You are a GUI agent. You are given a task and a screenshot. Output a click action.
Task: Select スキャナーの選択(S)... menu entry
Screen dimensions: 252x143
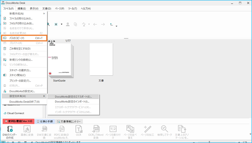pyautogui.click(x=24, y=70)
